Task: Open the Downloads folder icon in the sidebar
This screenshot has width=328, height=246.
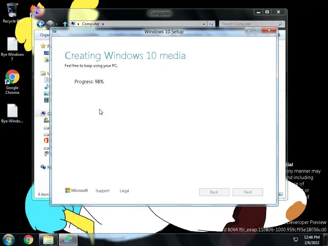Action: (x=46, y=60)
